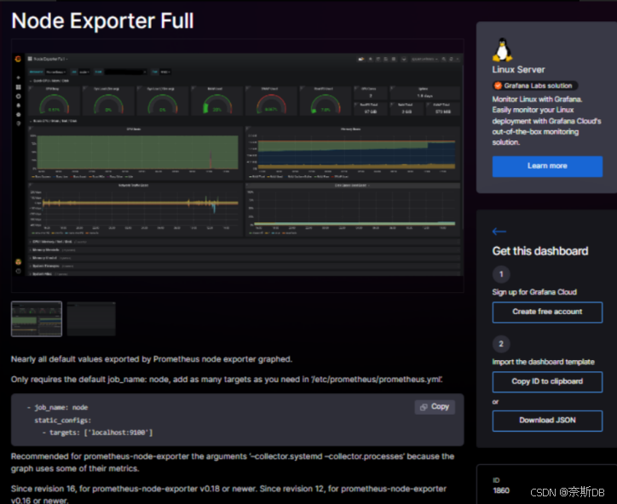The width and height of the screenshot is (617, 504).
Task: Copy the job_name code snippet
Action: pos(435,407)
